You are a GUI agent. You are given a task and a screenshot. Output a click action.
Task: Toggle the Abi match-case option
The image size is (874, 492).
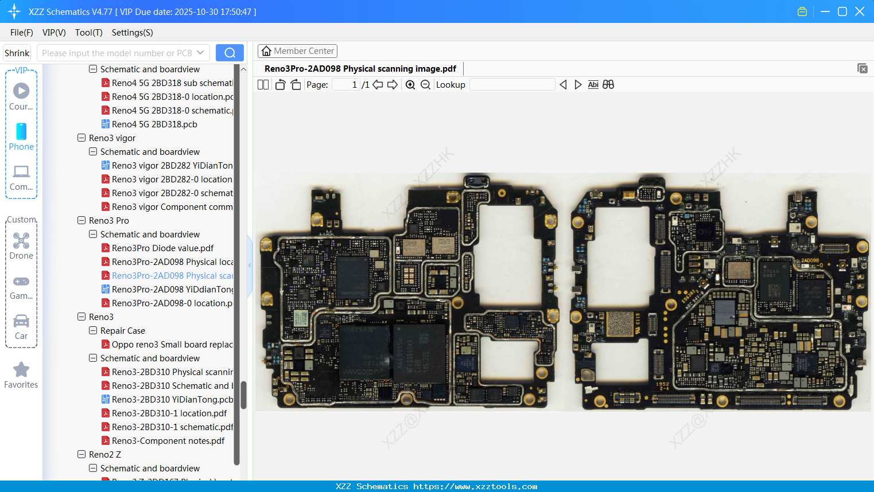(x=593, y=85)
